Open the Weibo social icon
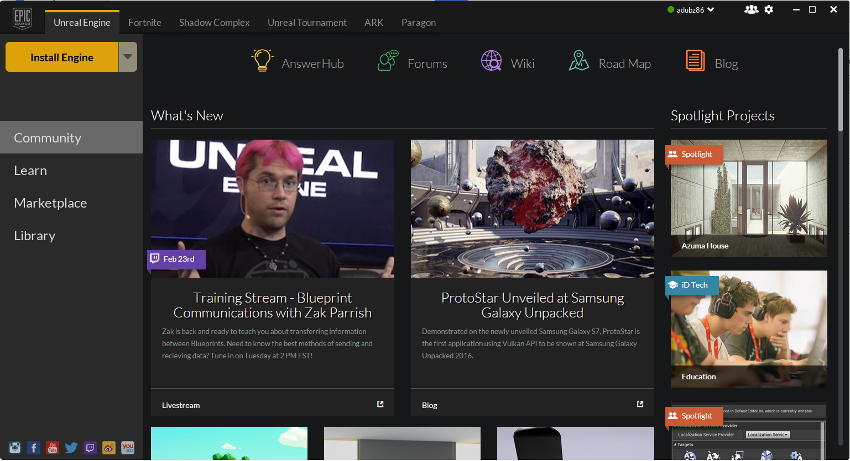The width and height of the screenshot is (850, 461). coord(109,448)
